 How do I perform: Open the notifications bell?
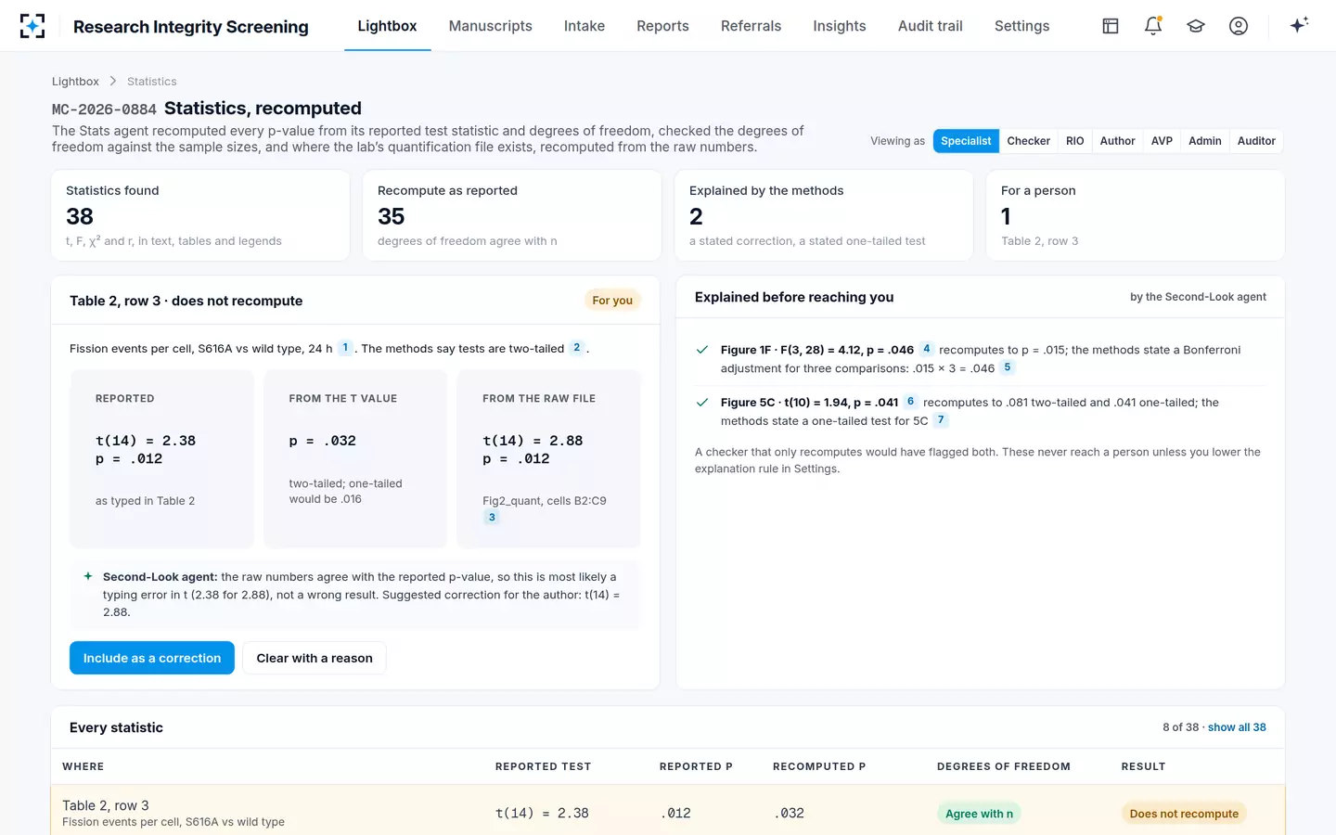pyautogui.click(x=1153, y=26)
